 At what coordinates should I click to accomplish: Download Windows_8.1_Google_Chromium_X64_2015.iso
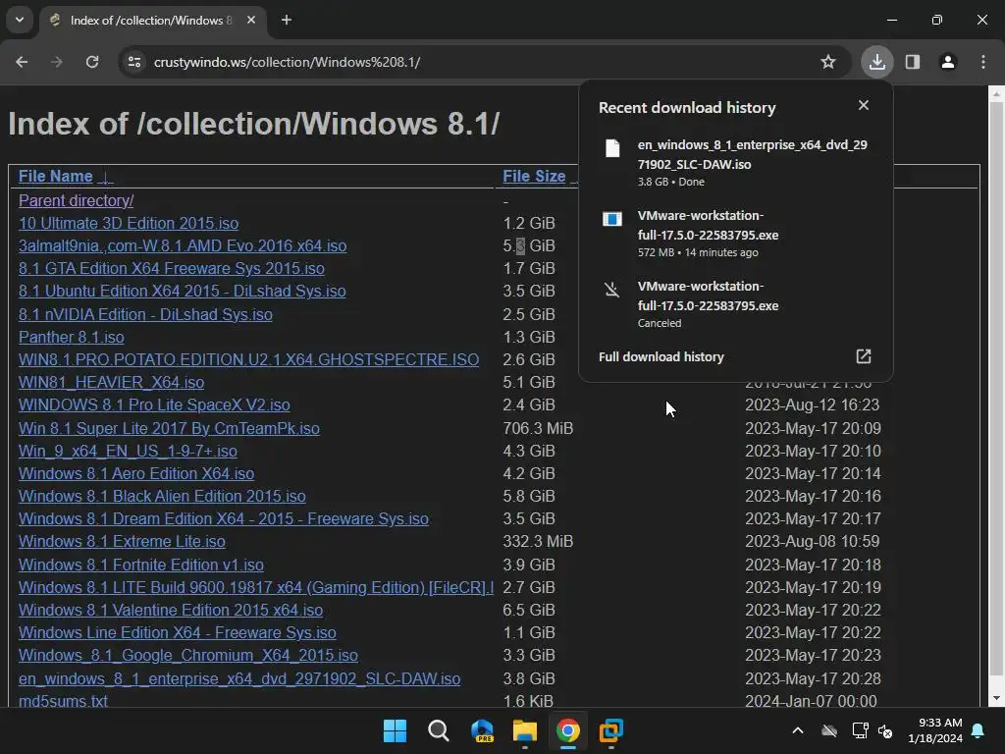tap(187, 655)
